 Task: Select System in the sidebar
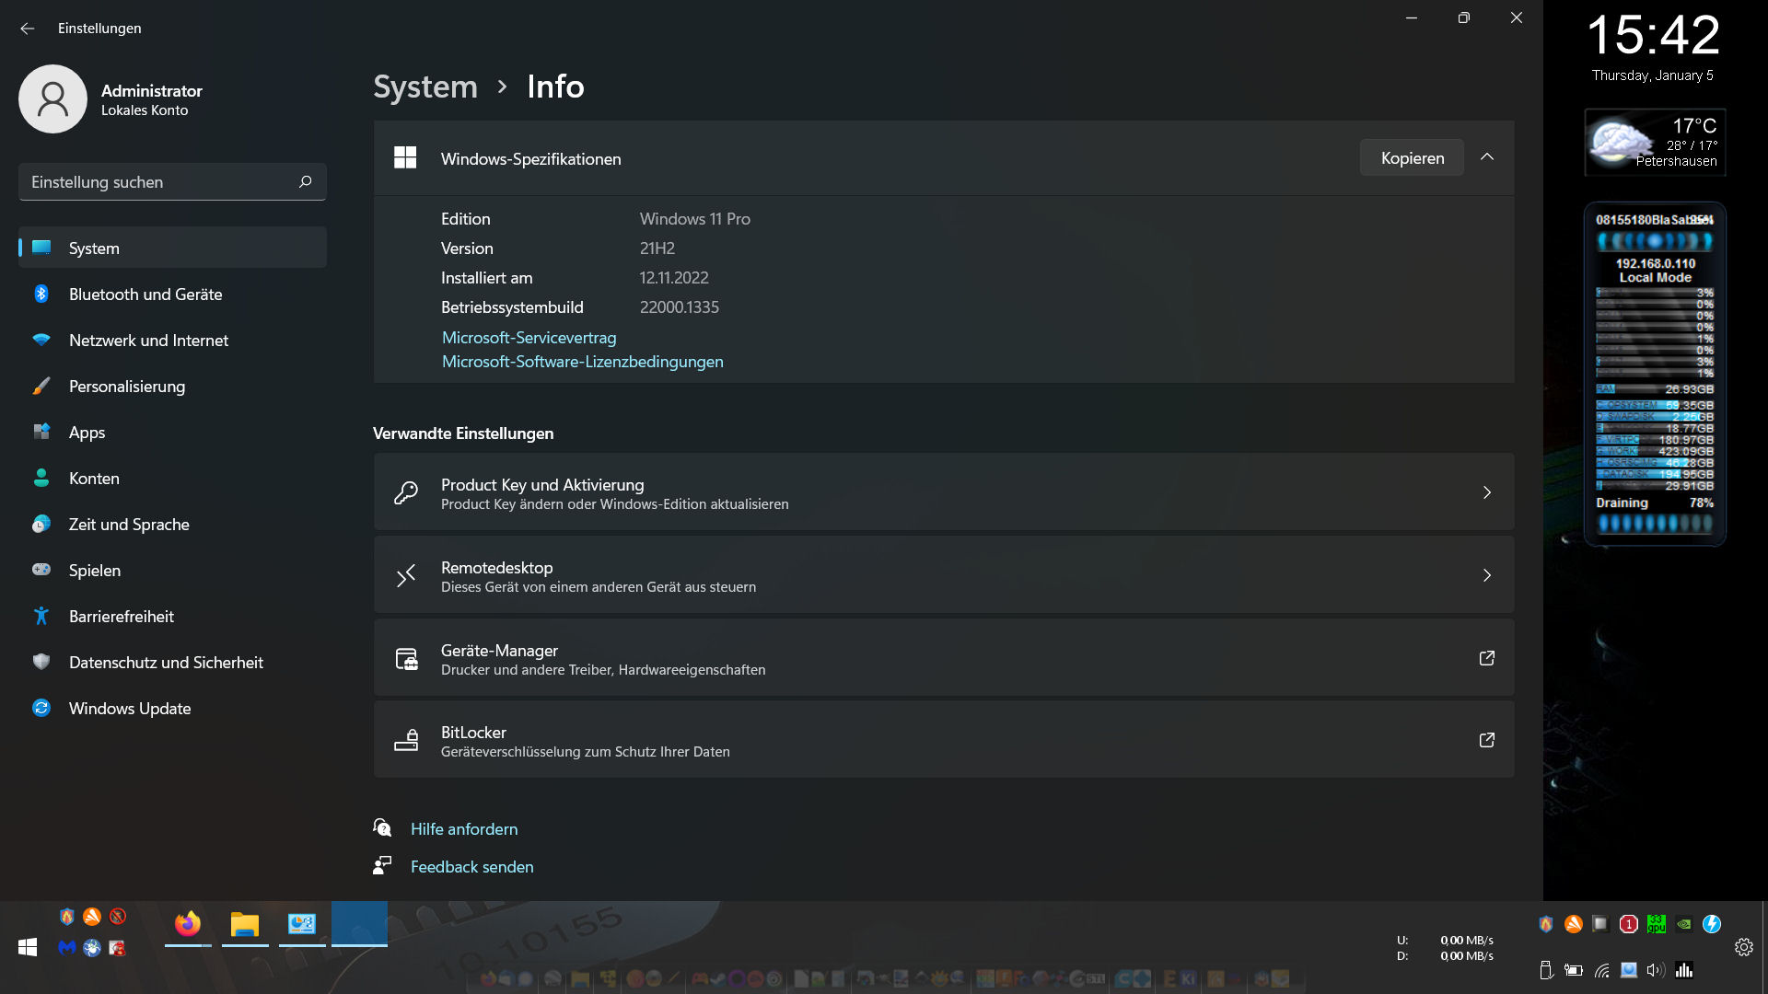pyautogui.click(x=172, y=248)
